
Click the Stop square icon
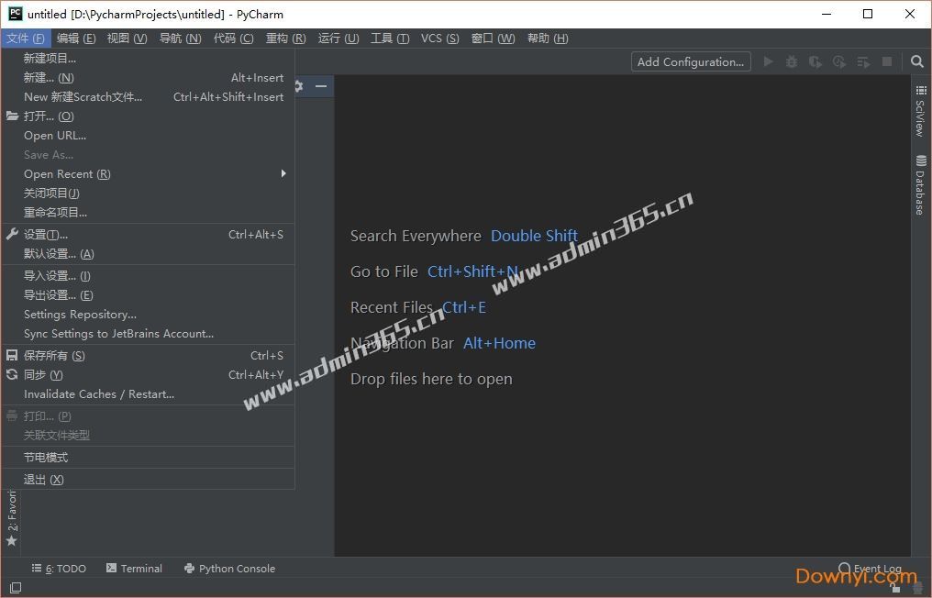887,61
